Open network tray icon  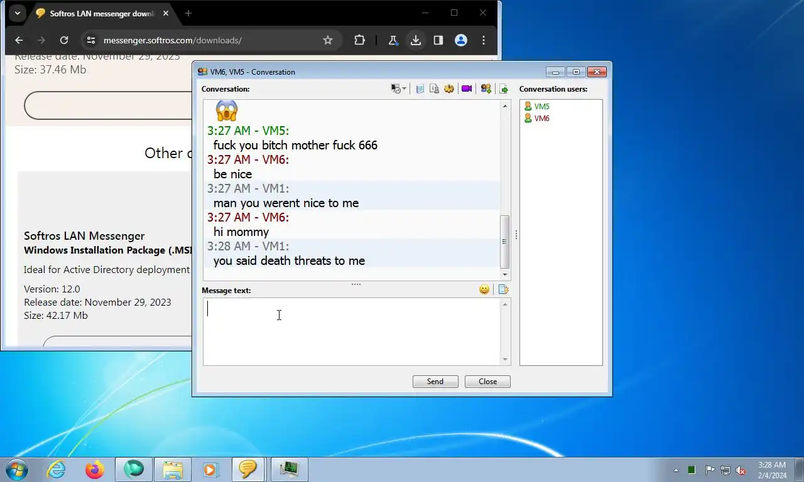click(725, 470)
